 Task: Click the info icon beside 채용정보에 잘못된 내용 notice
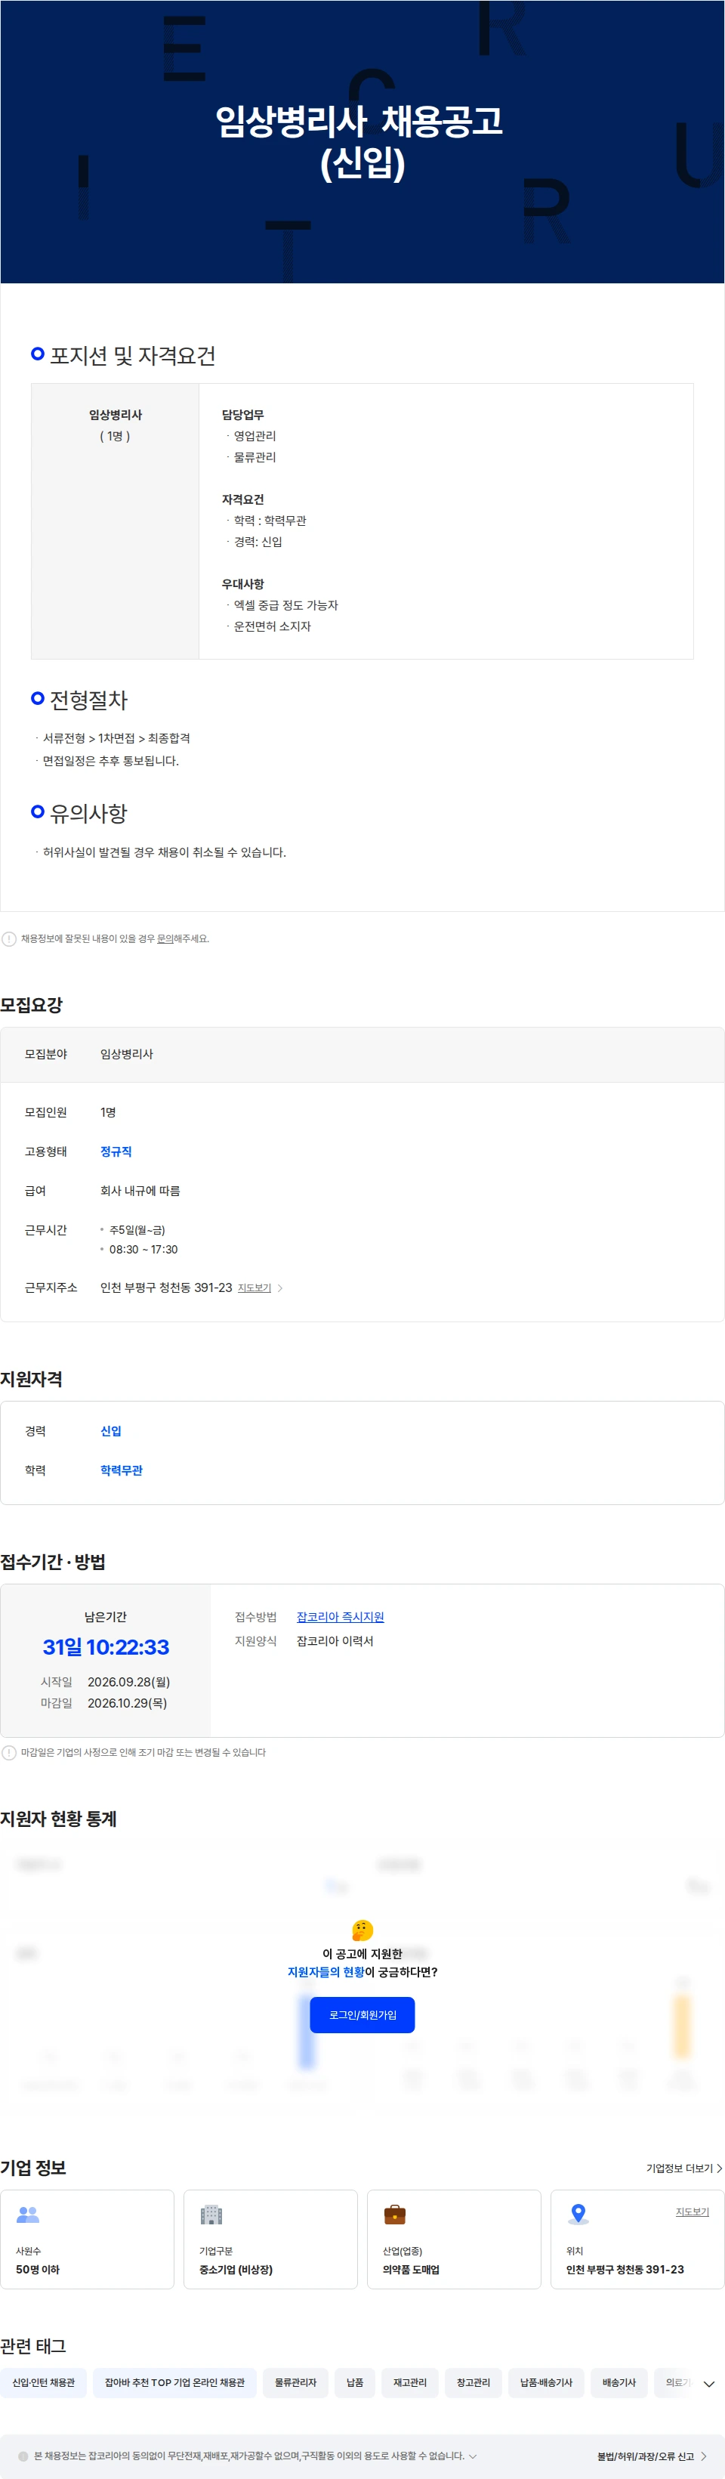click(8, 938)
